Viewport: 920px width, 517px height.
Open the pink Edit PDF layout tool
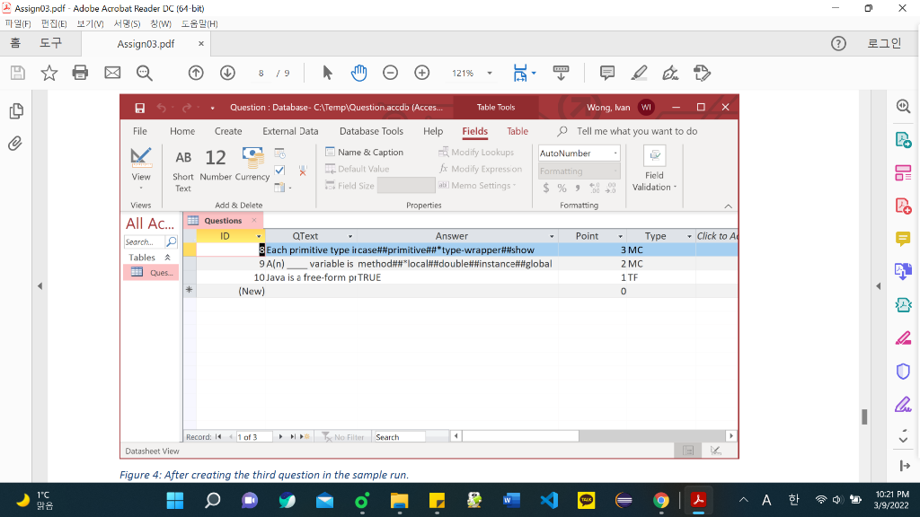pos(904,173)
